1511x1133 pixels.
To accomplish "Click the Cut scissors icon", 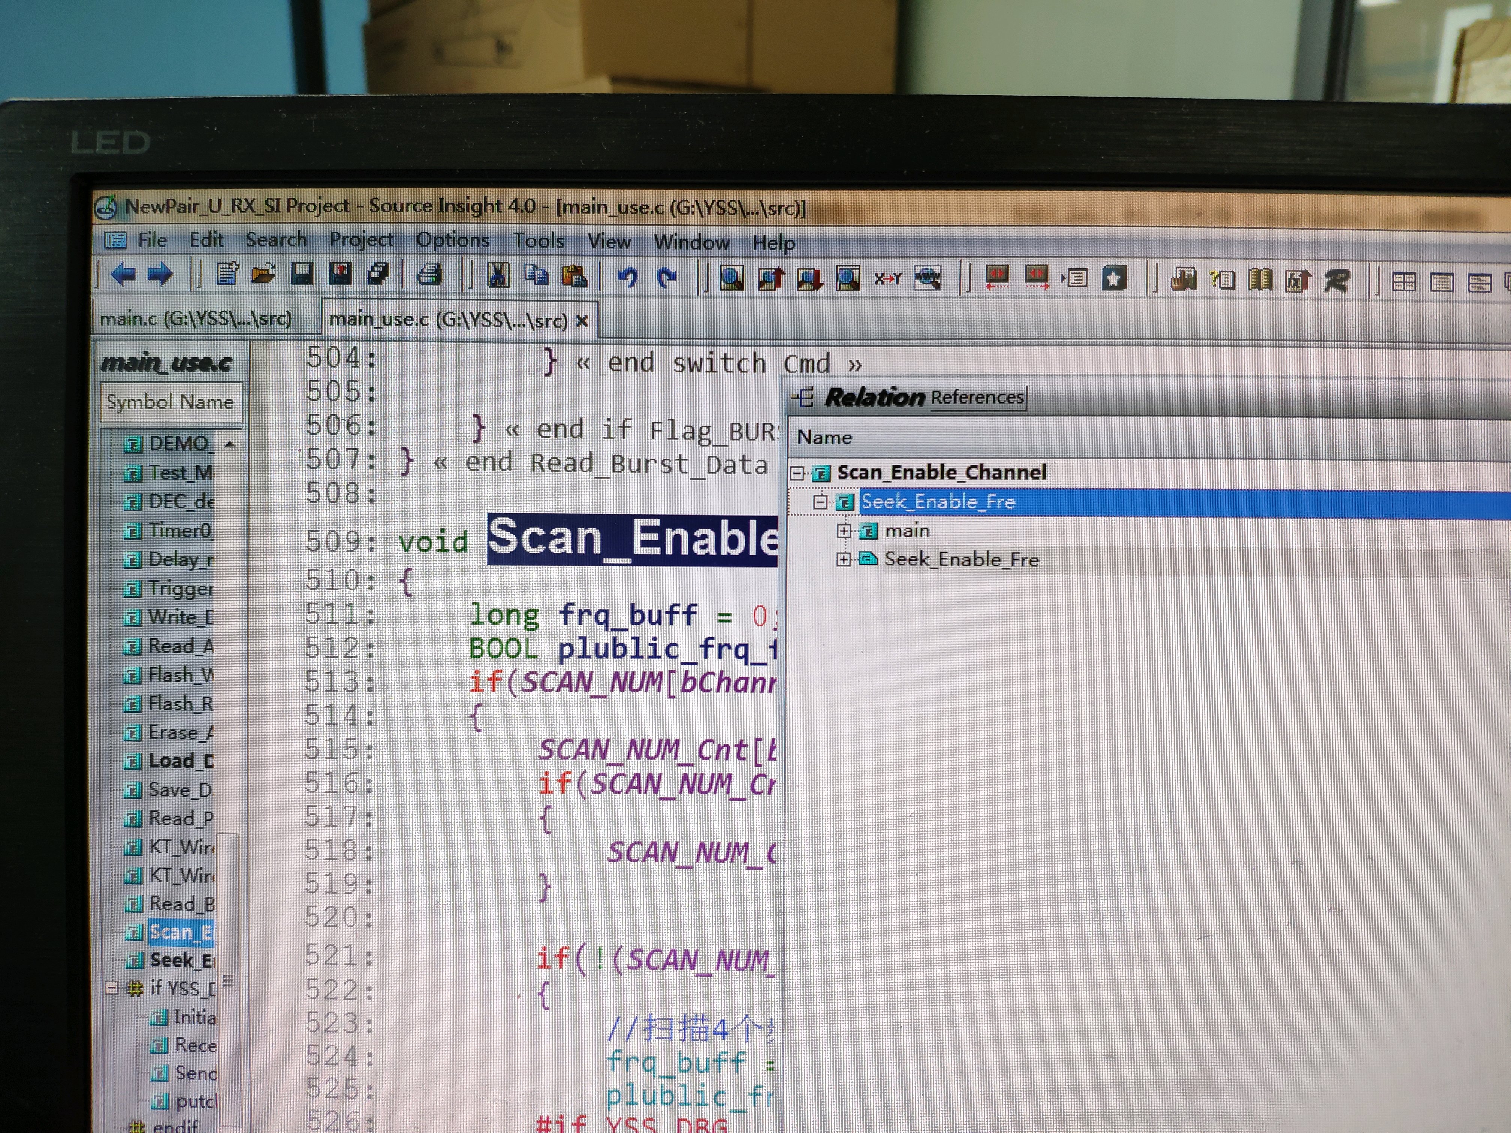I will click(x=498, y=276).
